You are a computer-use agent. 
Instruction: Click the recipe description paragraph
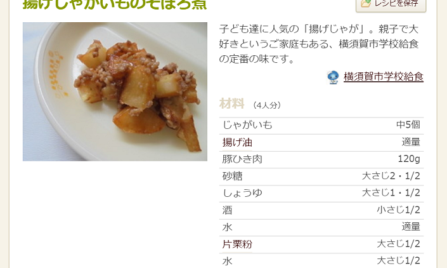319,44
